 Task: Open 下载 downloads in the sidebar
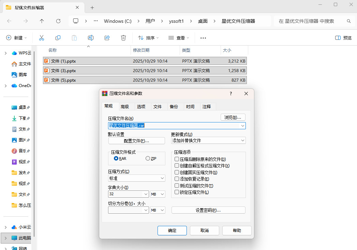click(21, 118)
